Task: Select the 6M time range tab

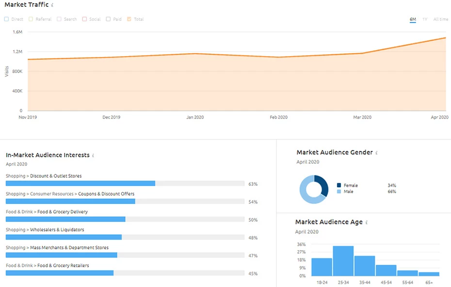Action: tap(413, 19)
